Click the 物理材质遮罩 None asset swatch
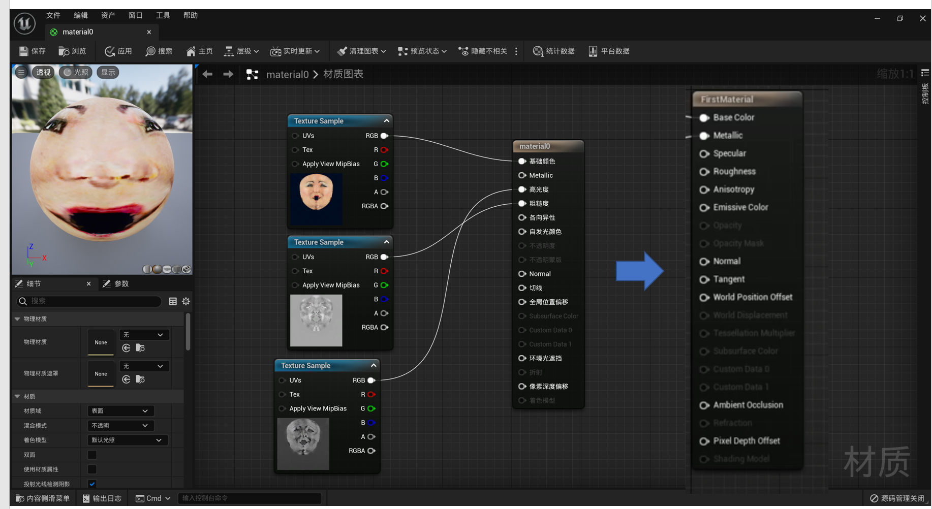The width and height of the screenshot is (932, 509). coord(101,373)
